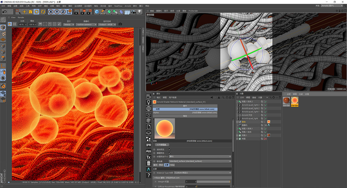Open the Render menu in IPR window
This screenshot has height=188, width=347.
click(x=21, y=17)
